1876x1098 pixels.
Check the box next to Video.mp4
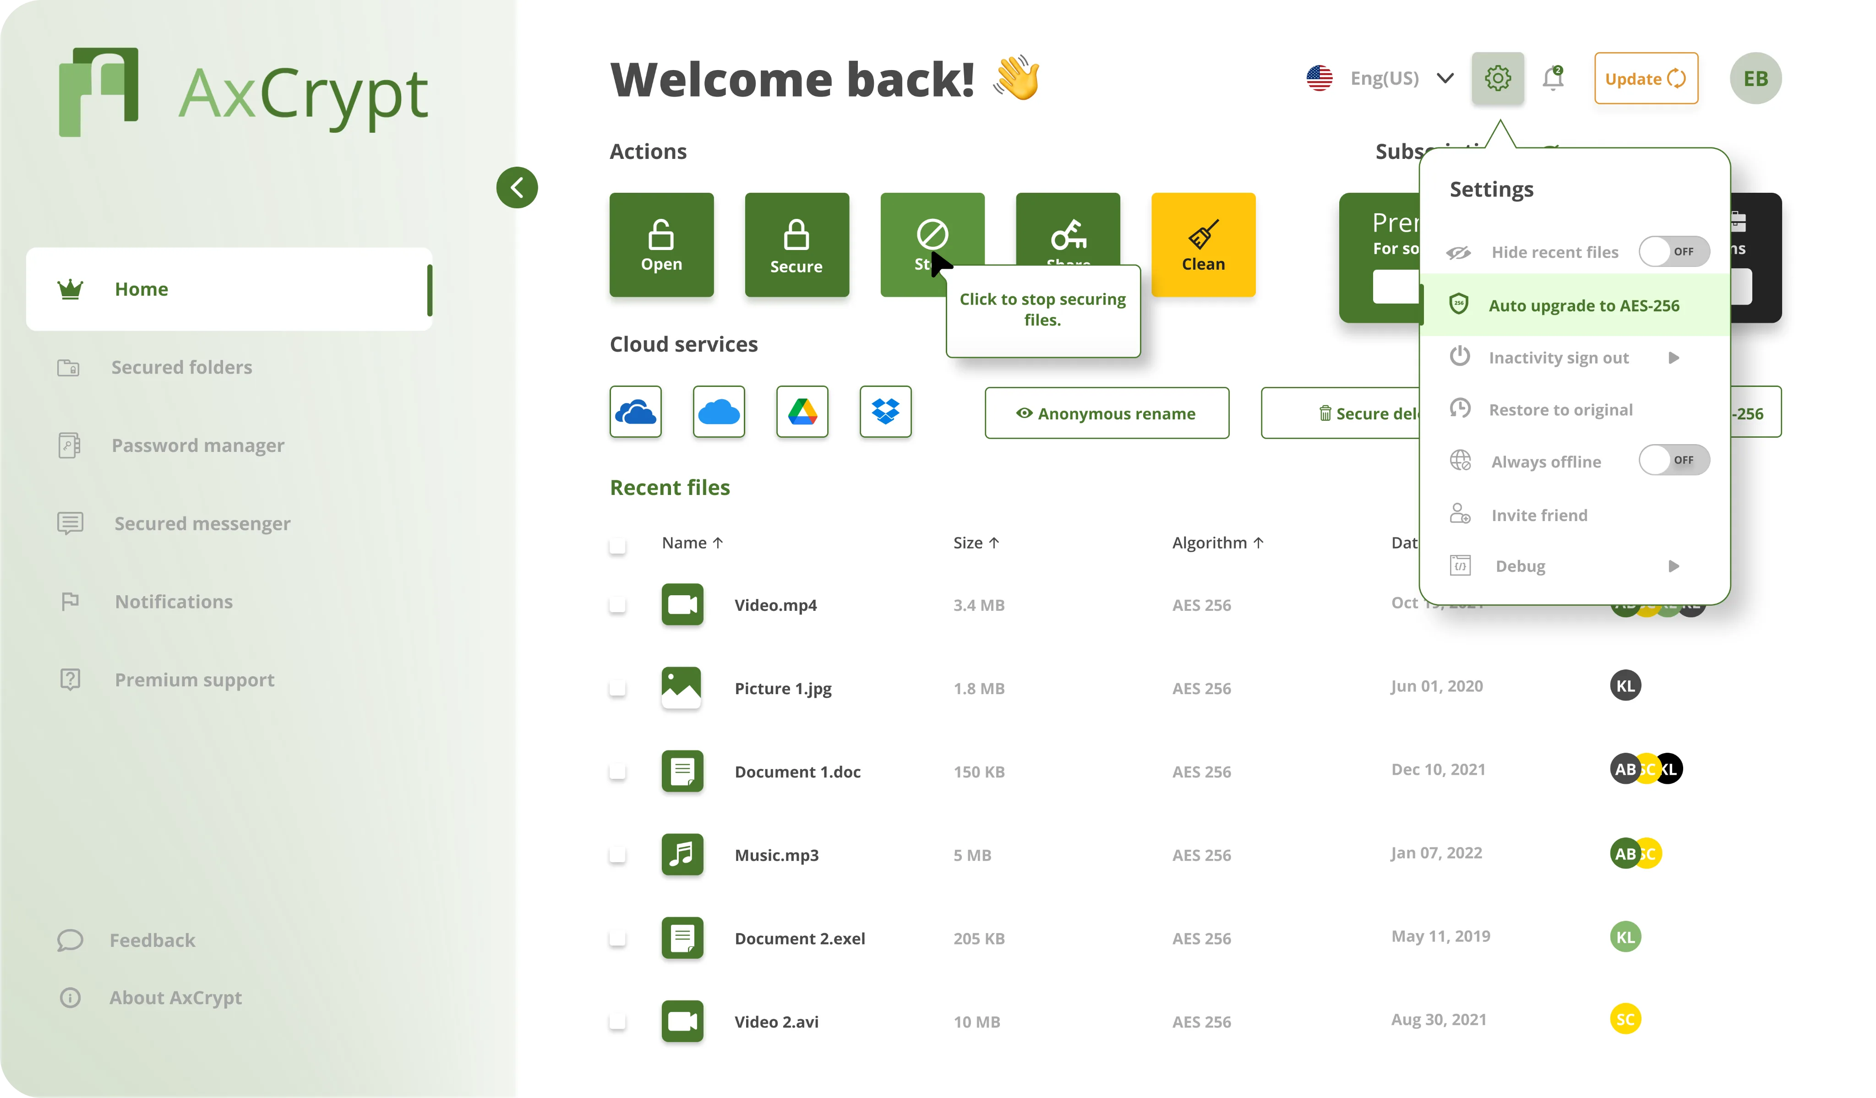[x=617, y=604]
